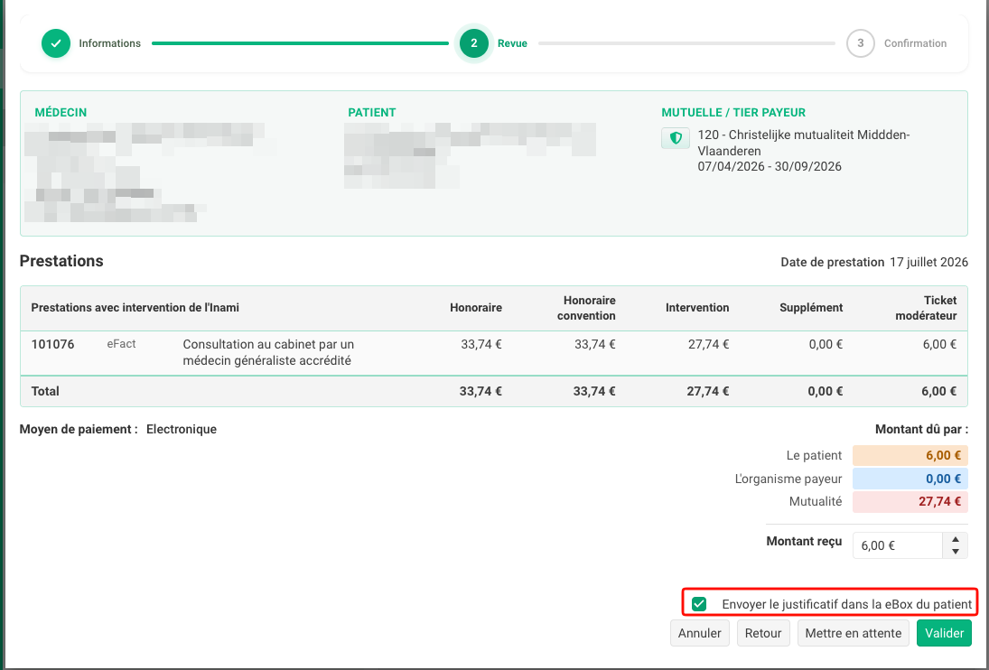Viewport: 989px width, 670px height.
Task: Click the MÉDECIN section heading
Action: [61, 113]
